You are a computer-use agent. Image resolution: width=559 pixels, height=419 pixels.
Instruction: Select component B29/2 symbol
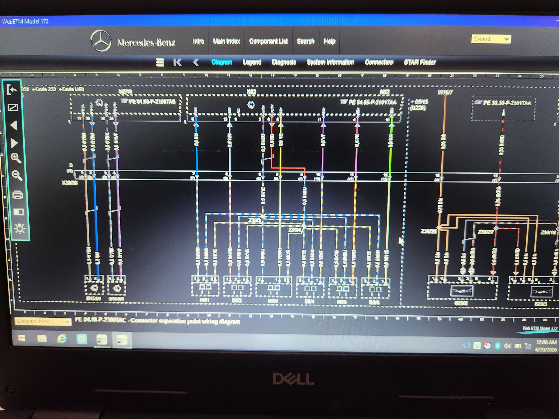(462, 291)
